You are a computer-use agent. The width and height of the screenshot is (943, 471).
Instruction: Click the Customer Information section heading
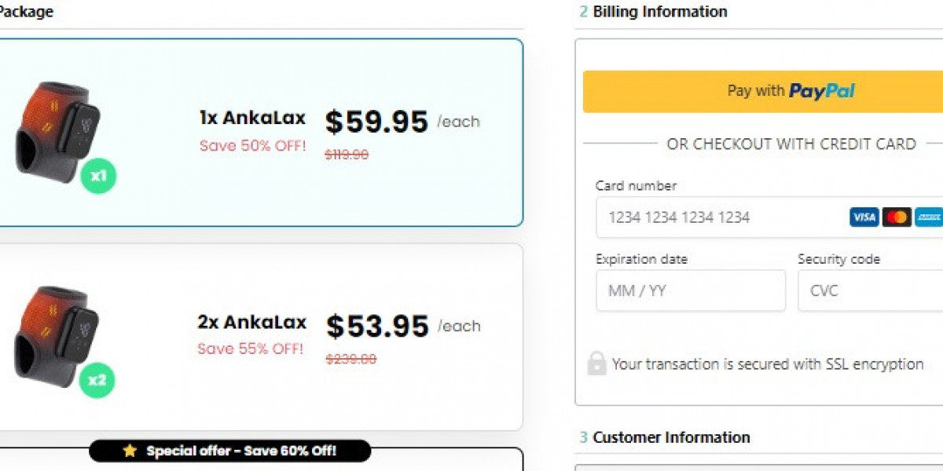click(670, 437)
